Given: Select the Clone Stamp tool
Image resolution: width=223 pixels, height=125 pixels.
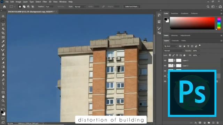Looking at the screenshot, I should click(3, 54).
